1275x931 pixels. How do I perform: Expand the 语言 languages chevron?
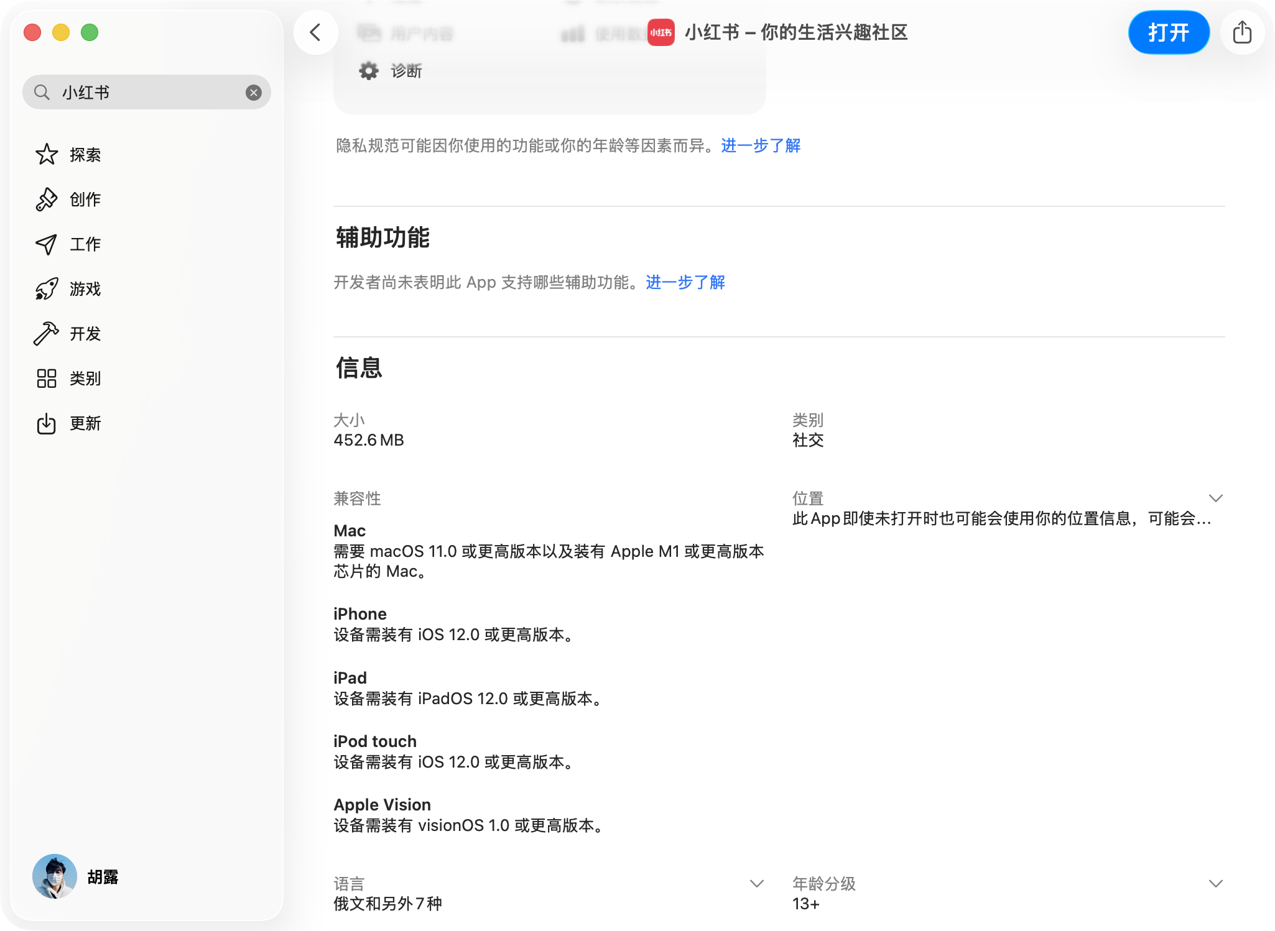point(756,884)
